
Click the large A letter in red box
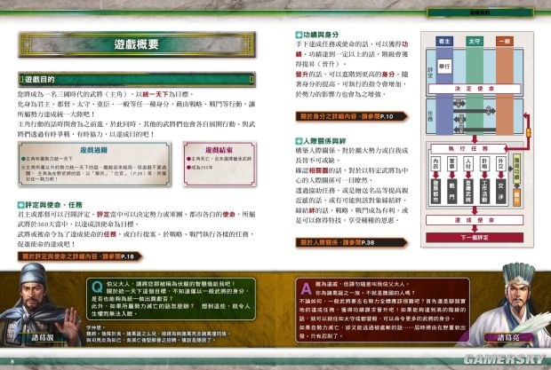[x=306, y=288]
